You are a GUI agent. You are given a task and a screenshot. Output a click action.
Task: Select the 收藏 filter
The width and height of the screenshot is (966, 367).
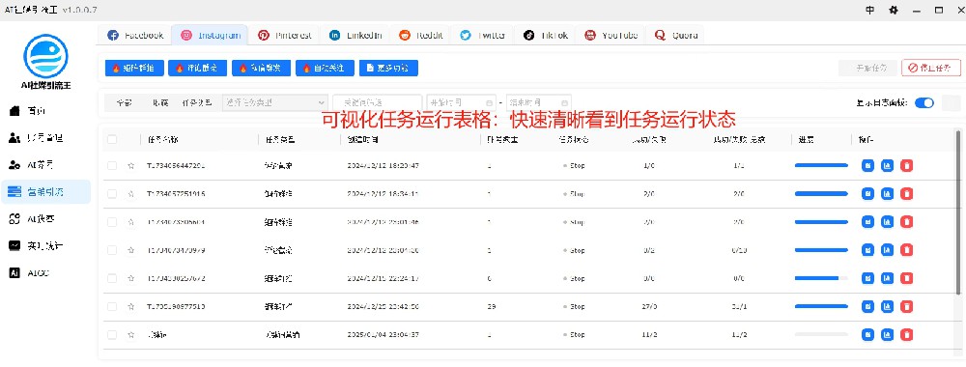click(160, 103)
